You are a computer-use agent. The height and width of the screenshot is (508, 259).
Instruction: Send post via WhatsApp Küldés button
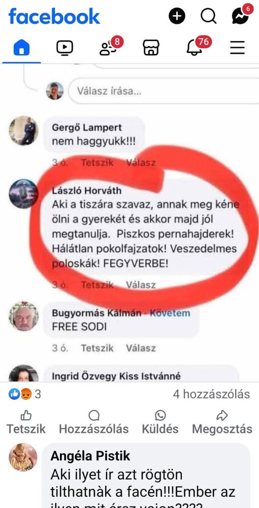point(160,423)
